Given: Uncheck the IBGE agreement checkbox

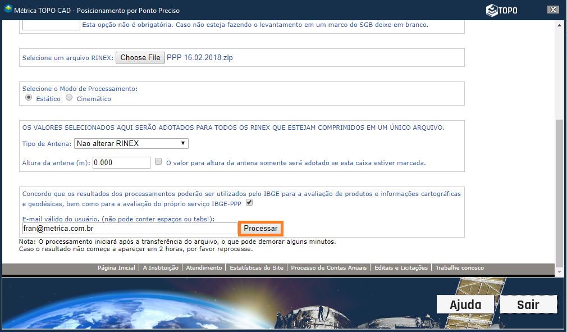Looking at the screenshot, I should click(249, 203).
